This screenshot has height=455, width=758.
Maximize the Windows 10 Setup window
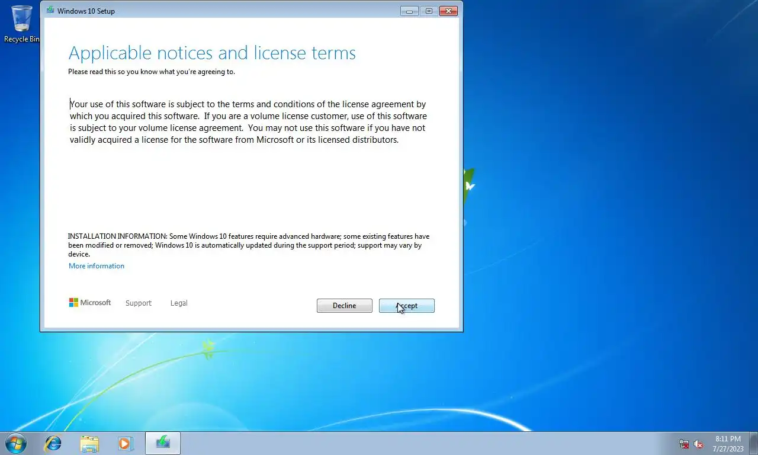point(429,11)
